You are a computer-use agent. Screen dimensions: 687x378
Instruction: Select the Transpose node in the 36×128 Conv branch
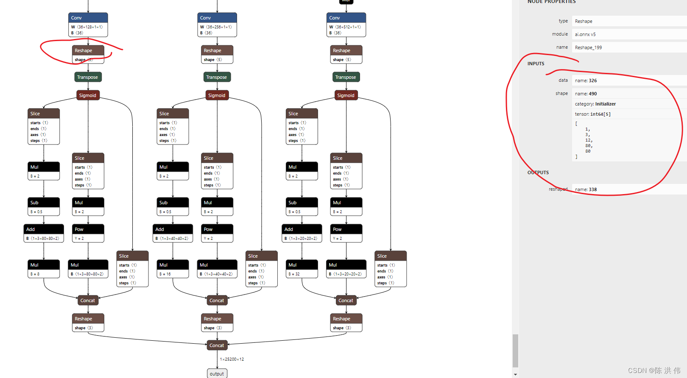point(88,77)
